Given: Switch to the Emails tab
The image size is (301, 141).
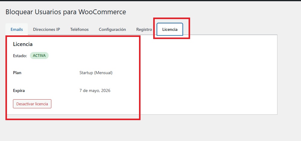Looking at the screenshot, I should [17, 29].
